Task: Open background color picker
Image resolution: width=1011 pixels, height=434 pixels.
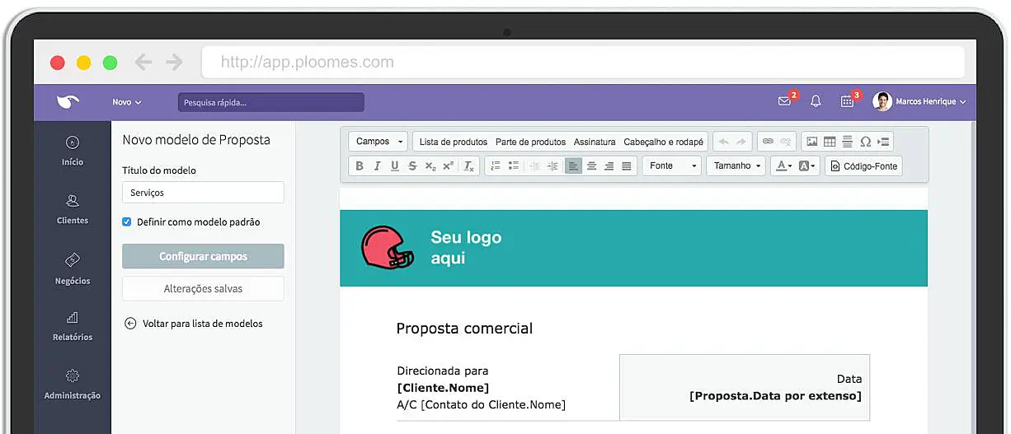Action: (x=808, y=166)
